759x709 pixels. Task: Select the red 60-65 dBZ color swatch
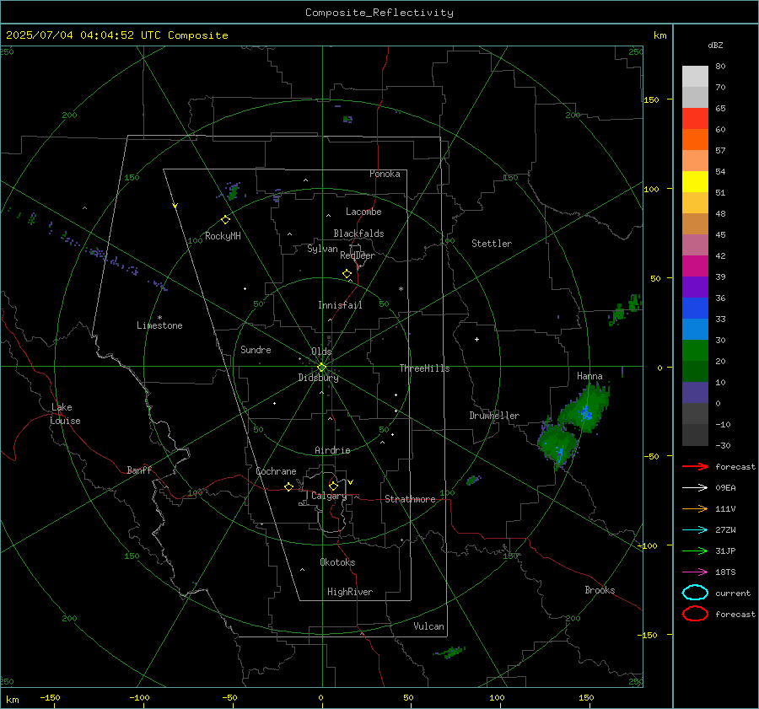(695, 119)
